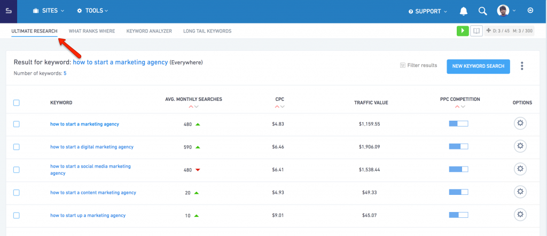Click the $4.83 CPC cell
Viewport: 547px width, 236px height.
[278, 124]
